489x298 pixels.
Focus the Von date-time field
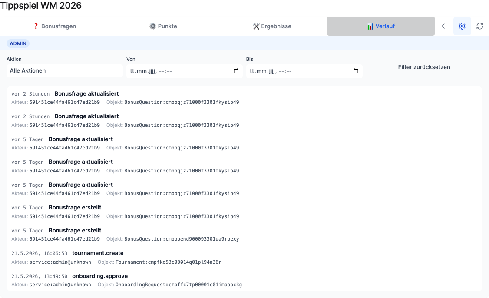point(184,71)
